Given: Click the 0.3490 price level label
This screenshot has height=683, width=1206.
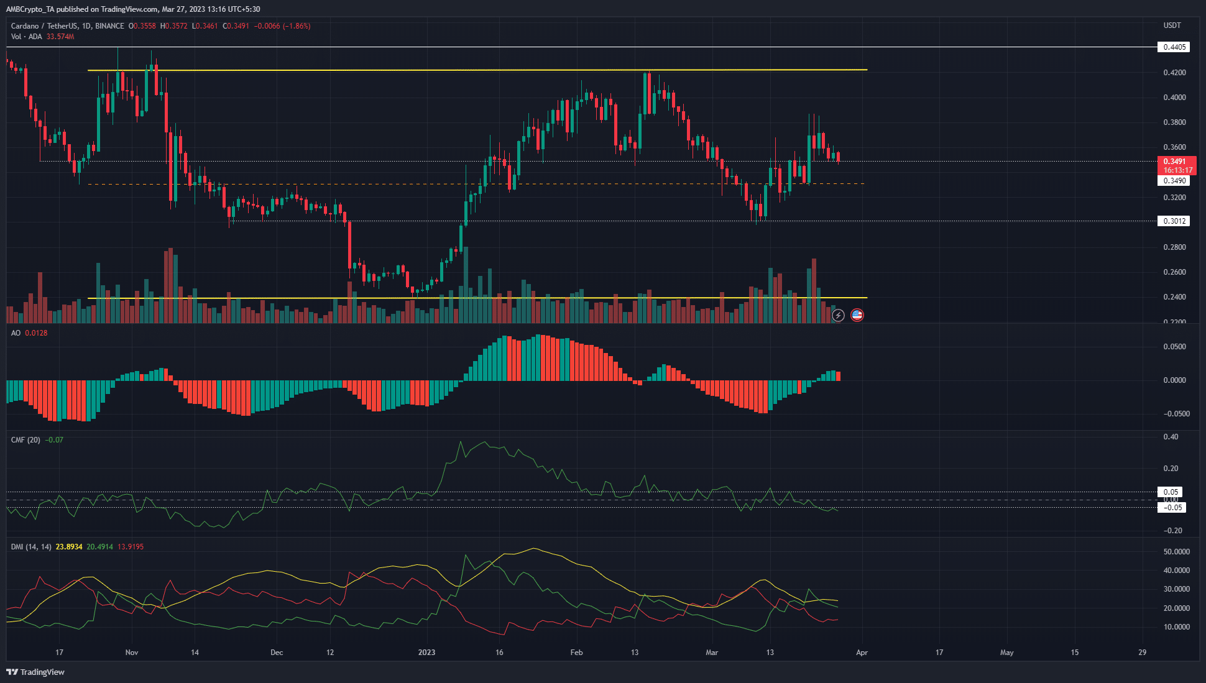Looking at the screenshot, I should pos(1175,180).
